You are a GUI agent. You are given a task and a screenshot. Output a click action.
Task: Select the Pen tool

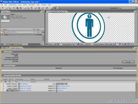tap(28, 8)
